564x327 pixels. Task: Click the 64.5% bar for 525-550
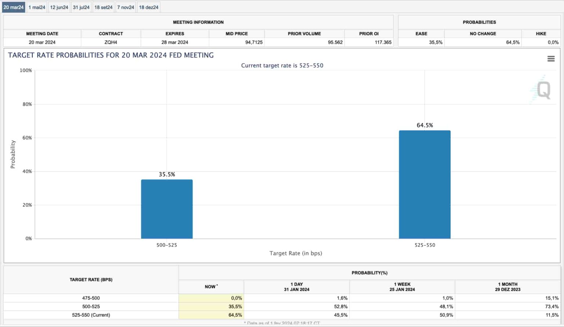(424, 184)
